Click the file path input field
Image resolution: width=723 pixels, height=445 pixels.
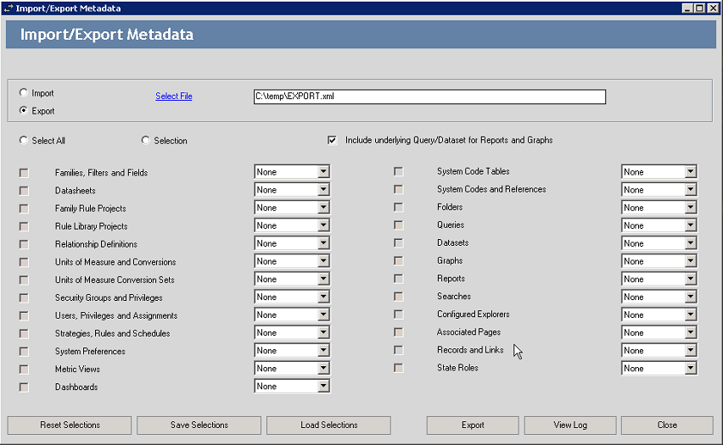(x=429, y=97)
